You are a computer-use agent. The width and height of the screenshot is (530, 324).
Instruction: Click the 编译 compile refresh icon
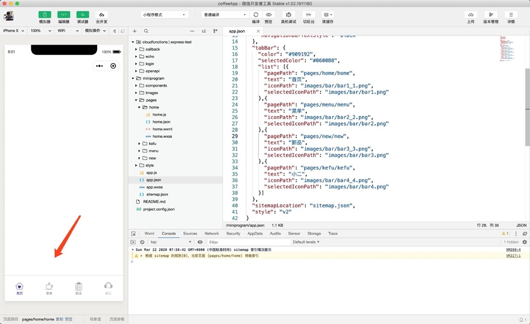[x=256, y=15]
